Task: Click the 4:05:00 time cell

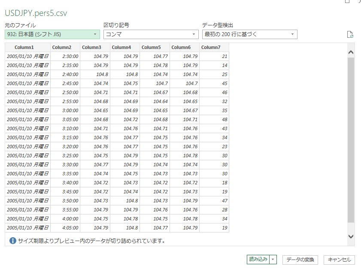Action: 65,228
